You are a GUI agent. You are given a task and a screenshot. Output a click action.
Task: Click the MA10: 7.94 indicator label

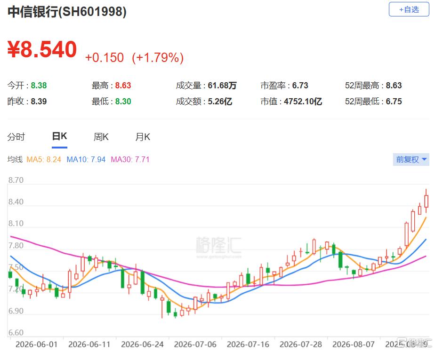tap(86, 159)
